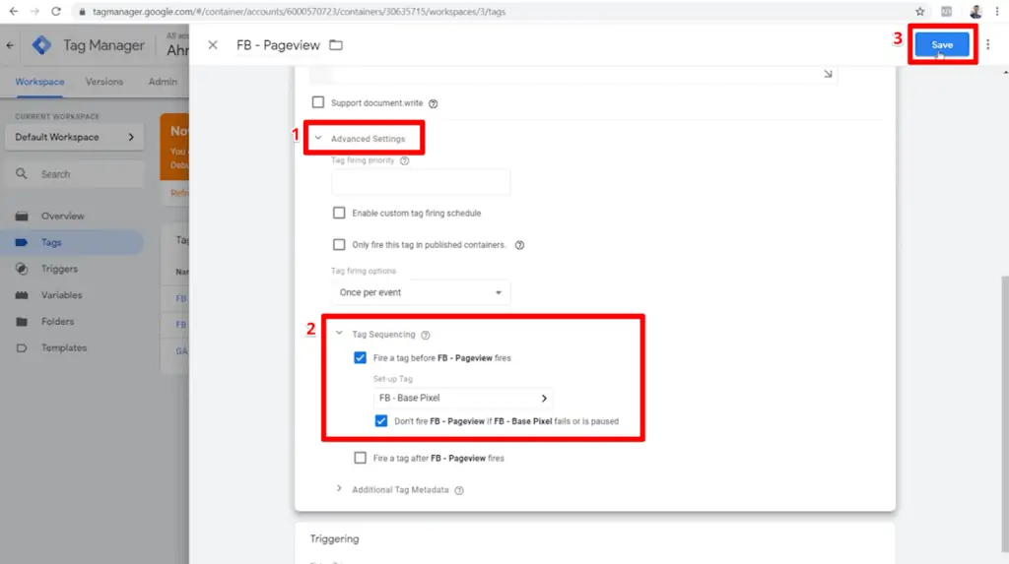Expand Additional Tag Metadata section
Screen dimensions: 1009x564
339,489
